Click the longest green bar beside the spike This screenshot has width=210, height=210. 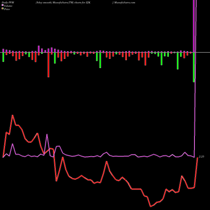[194, 67]
